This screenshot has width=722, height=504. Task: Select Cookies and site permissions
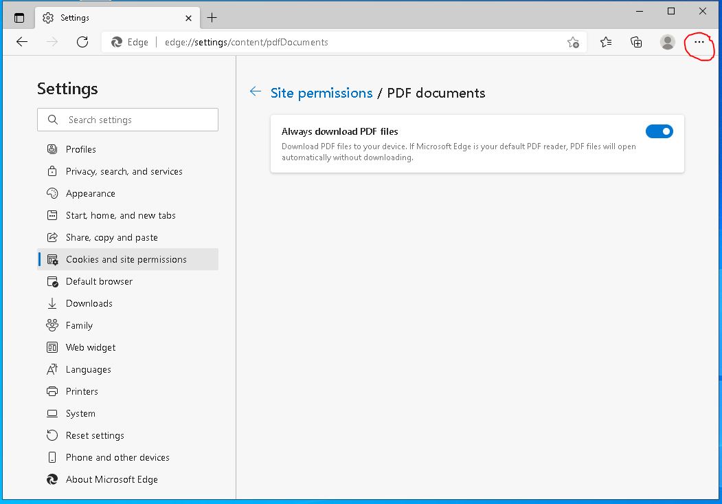click(x=128, y=259)
